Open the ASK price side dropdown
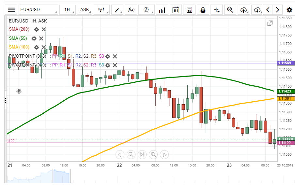 86,9
